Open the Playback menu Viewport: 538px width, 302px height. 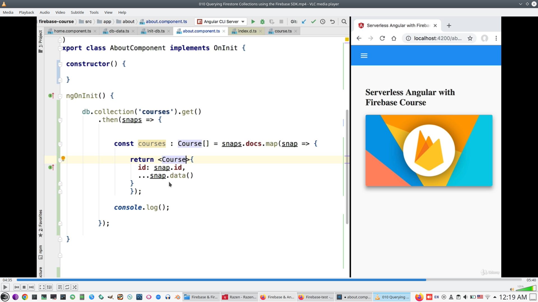(x=26, y=12)
